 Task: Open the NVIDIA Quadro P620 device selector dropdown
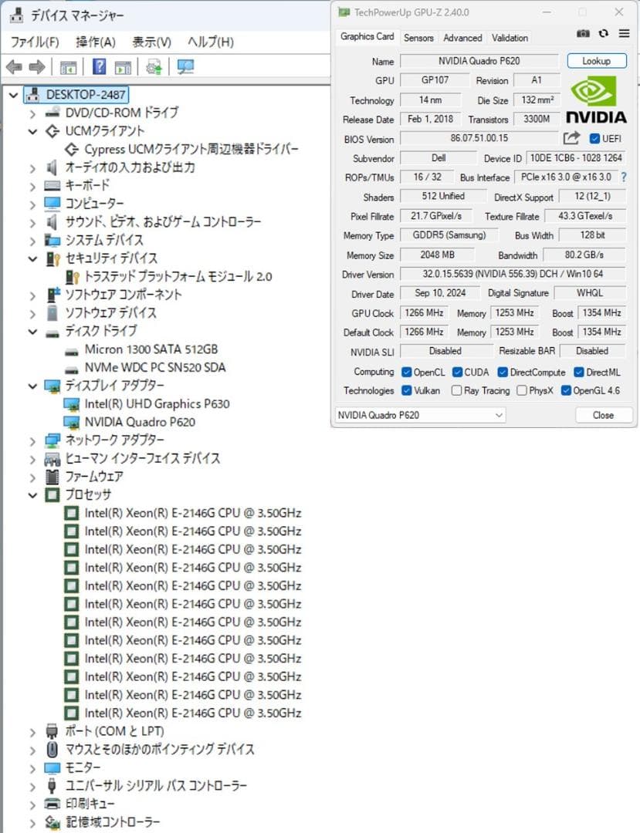tap(500, 415)
